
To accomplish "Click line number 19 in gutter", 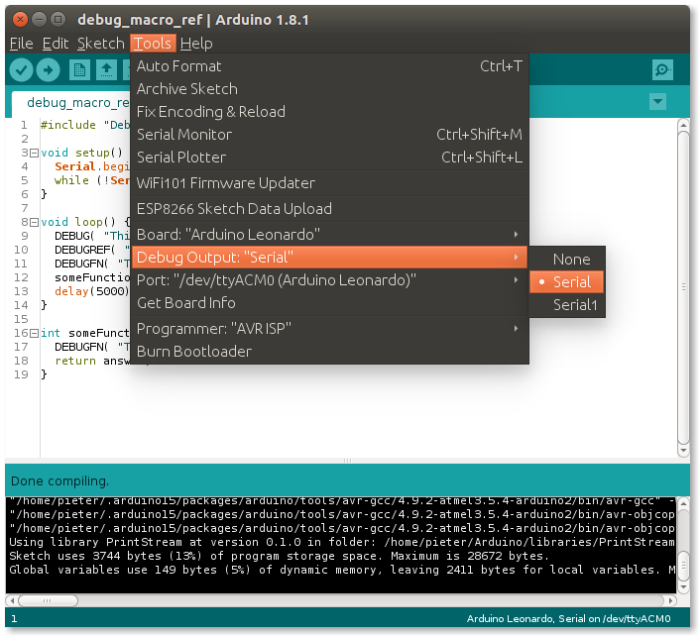I will coord(21,375).
